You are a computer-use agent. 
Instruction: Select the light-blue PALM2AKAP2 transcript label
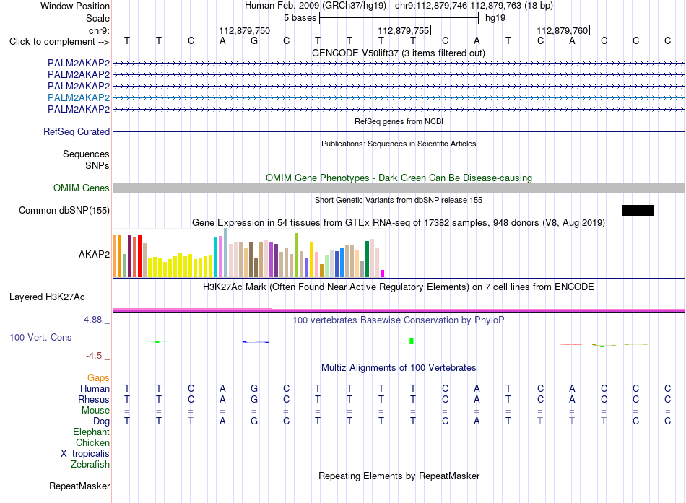click(x=79, y=97)
